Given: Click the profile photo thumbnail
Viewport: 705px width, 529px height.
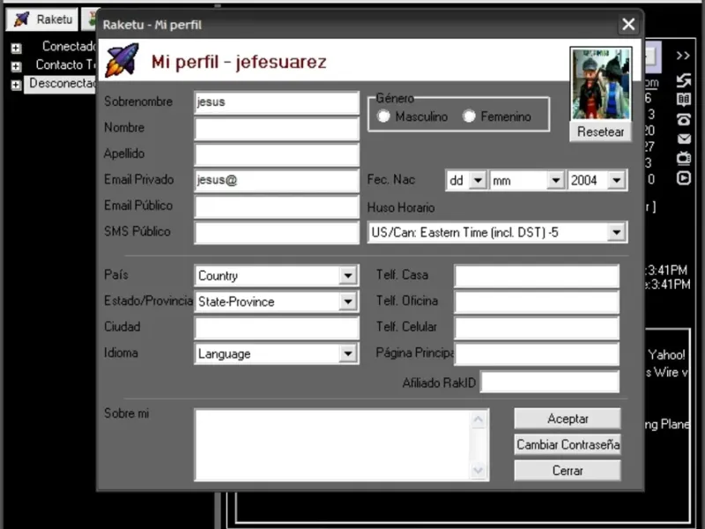Looking at the screenshot, I should tap(601, 84).
